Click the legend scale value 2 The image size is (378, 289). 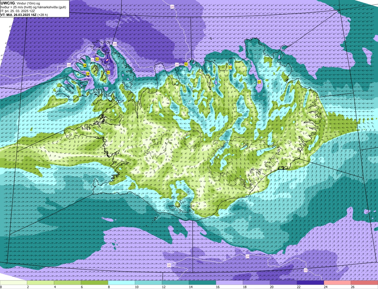point(28,287)
